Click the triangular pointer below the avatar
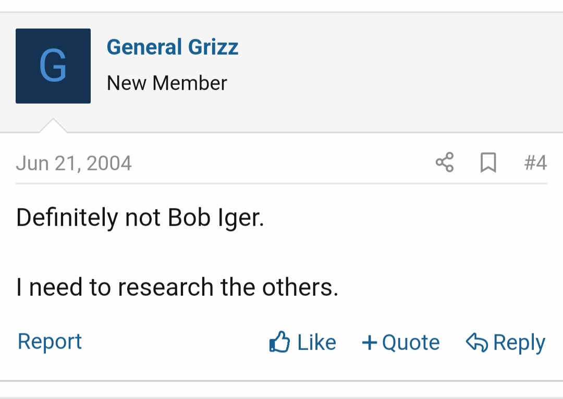 pyautogui.click(x=53, y=126)
